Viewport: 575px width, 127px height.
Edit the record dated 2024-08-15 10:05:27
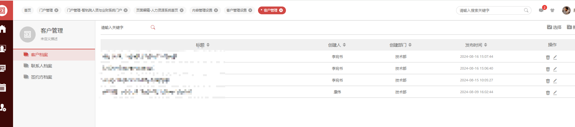(555, 81)
